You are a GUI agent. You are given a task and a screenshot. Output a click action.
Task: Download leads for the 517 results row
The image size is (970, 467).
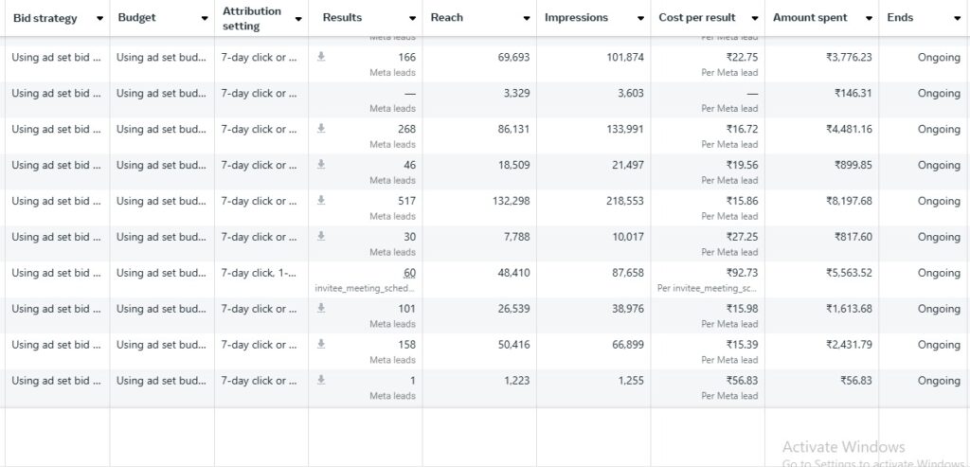pos(321,201)
